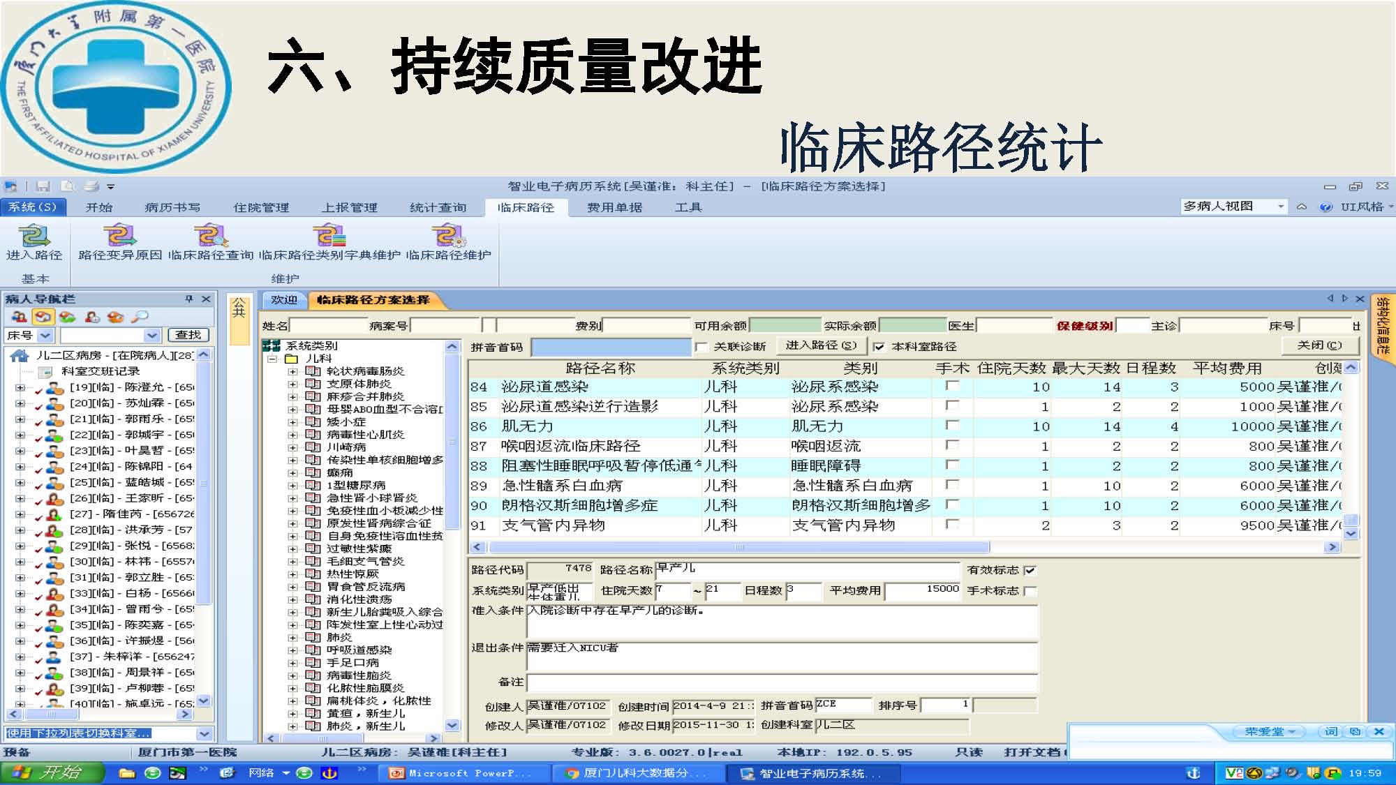Viewport: 1396px width, 785px height.
Task: Click Microsoft PowerPoint taskbar button
Action: [465, 773]
